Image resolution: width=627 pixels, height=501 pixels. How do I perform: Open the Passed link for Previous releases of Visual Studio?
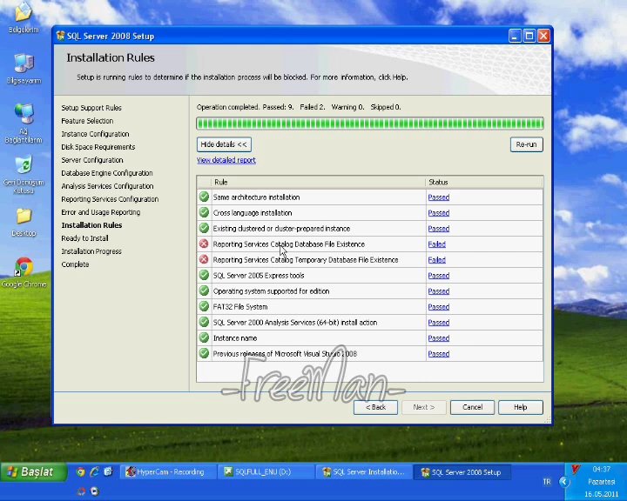[x=439, y=354]
